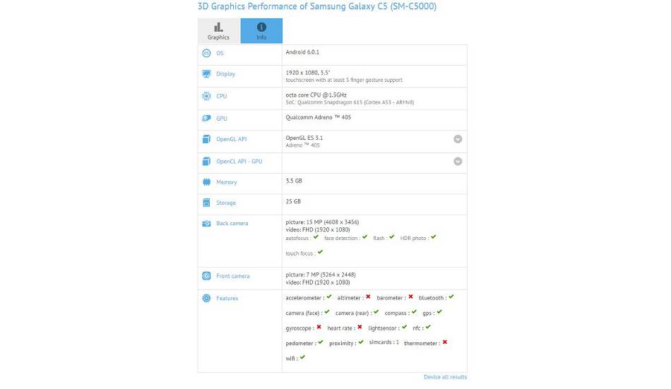
Task: Select the Info tab
Action: pyautogui.click(x=261, y=31)
